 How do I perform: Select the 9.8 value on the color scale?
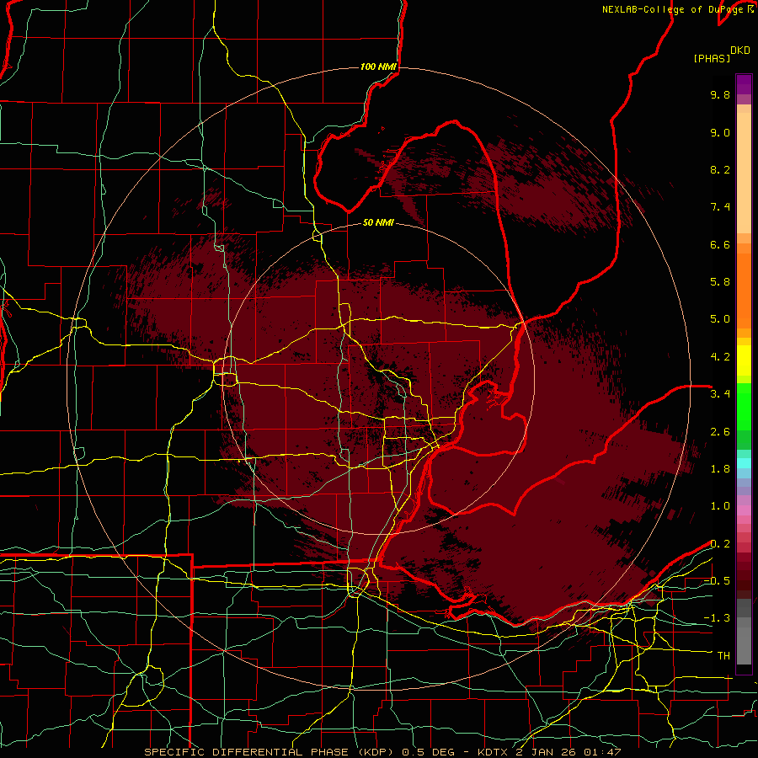pos(720,94)
